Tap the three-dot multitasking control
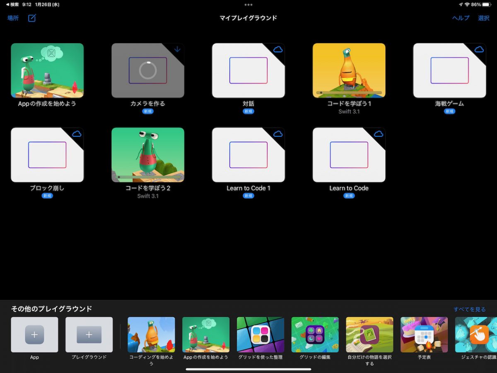This screenshot has width=497, height=373. point(248,5)
